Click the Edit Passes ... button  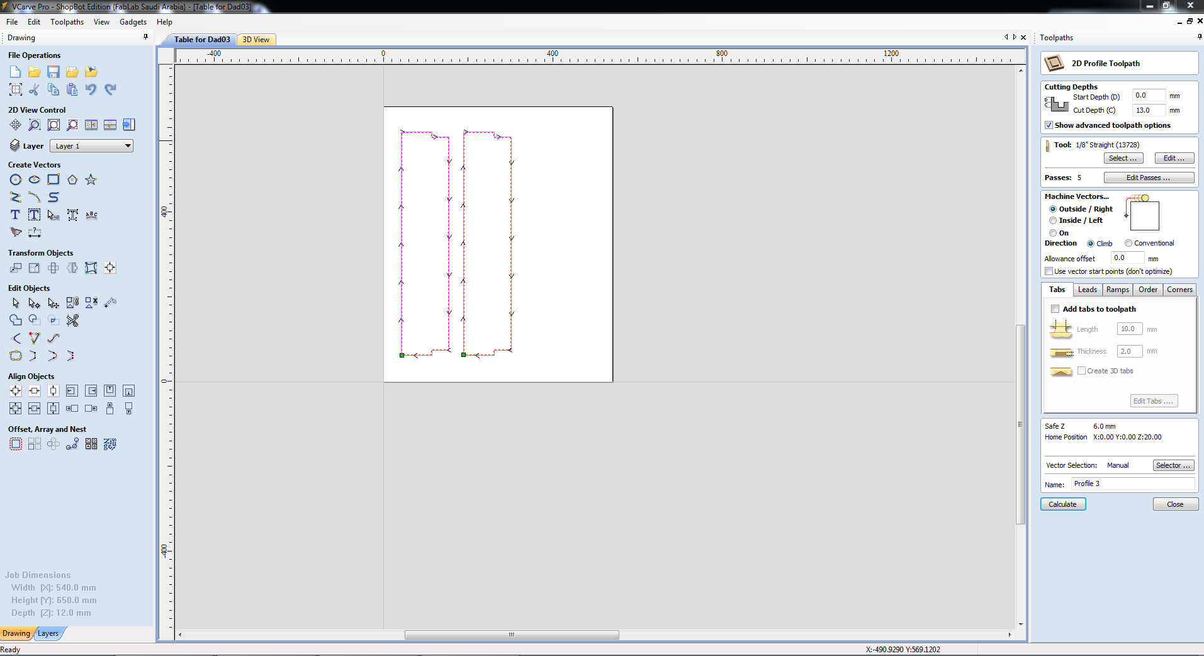(x=1149, y=178)
